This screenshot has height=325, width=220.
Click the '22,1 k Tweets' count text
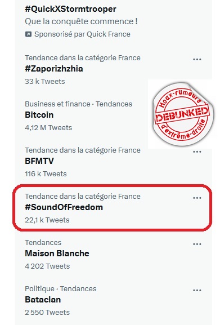(47, 220)
